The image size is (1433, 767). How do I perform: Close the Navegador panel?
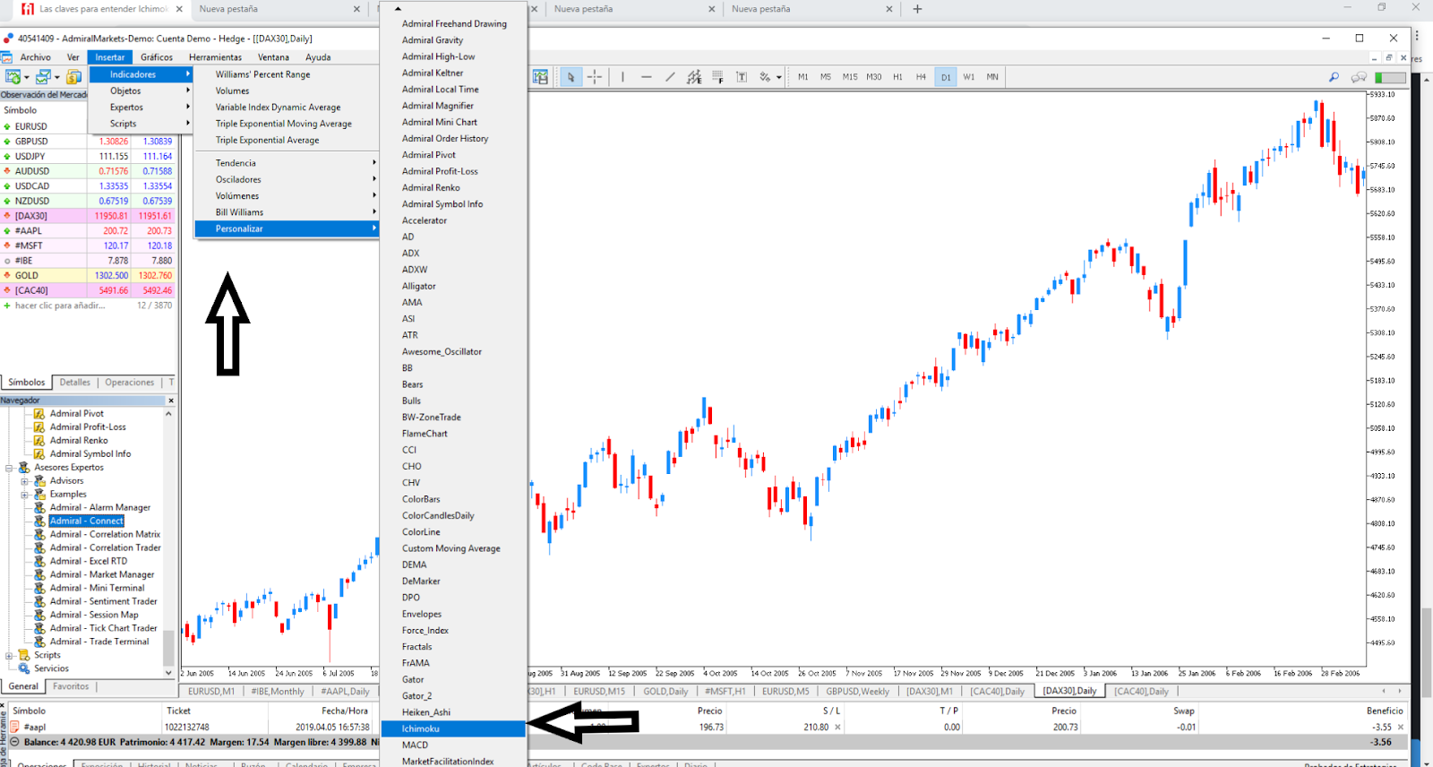click(170, 401)
